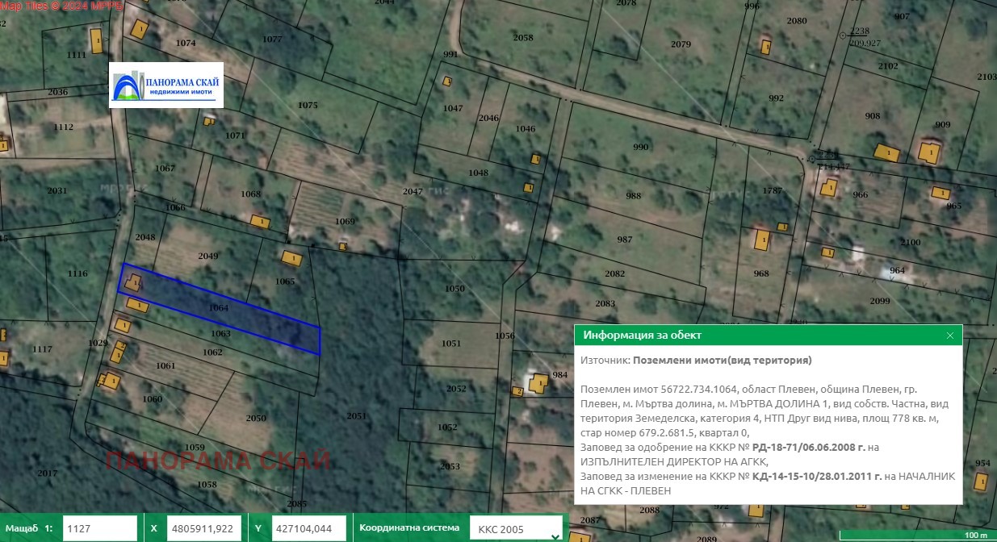Select parcel 990 on the map

[641, 147]
